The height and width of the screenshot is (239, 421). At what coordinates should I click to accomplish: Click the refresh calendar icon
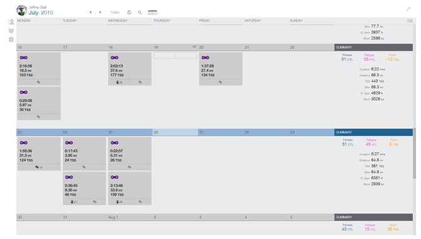point(129,13)
